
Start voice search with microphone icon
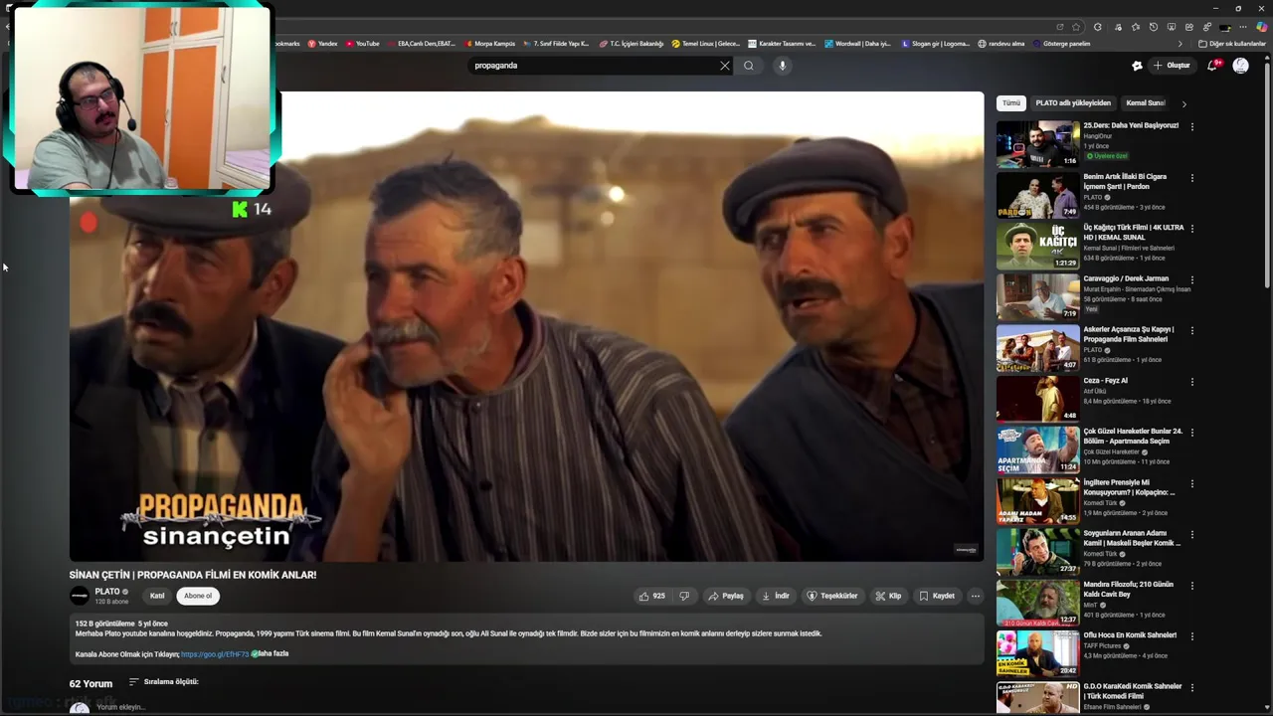783,66
